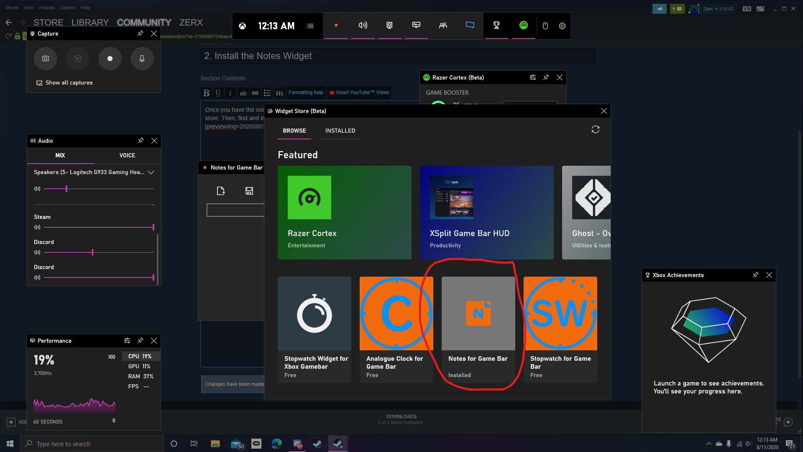
Task: Switch to the VOICE audio tab
Action: (127, 155)
